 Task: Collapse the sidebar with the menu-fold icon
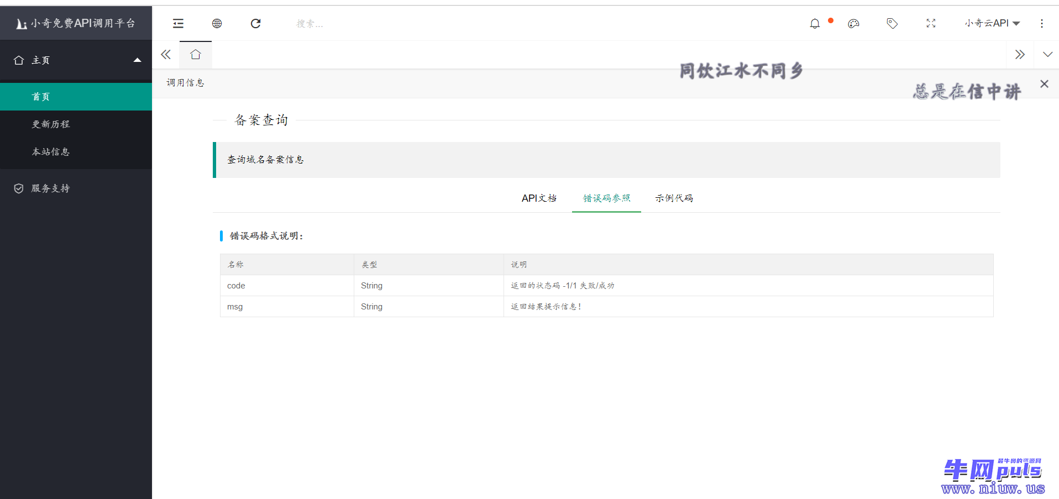[x=178, y=23]
